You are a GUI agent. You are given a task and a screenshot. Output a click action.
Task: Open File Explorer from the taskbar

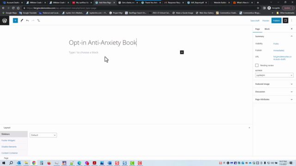click(x=26, y=163)
